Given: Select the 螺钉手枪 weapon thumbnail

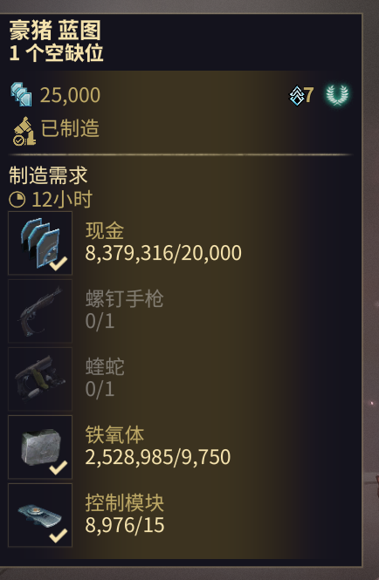Looking at the screenshot, I should 40,311.
